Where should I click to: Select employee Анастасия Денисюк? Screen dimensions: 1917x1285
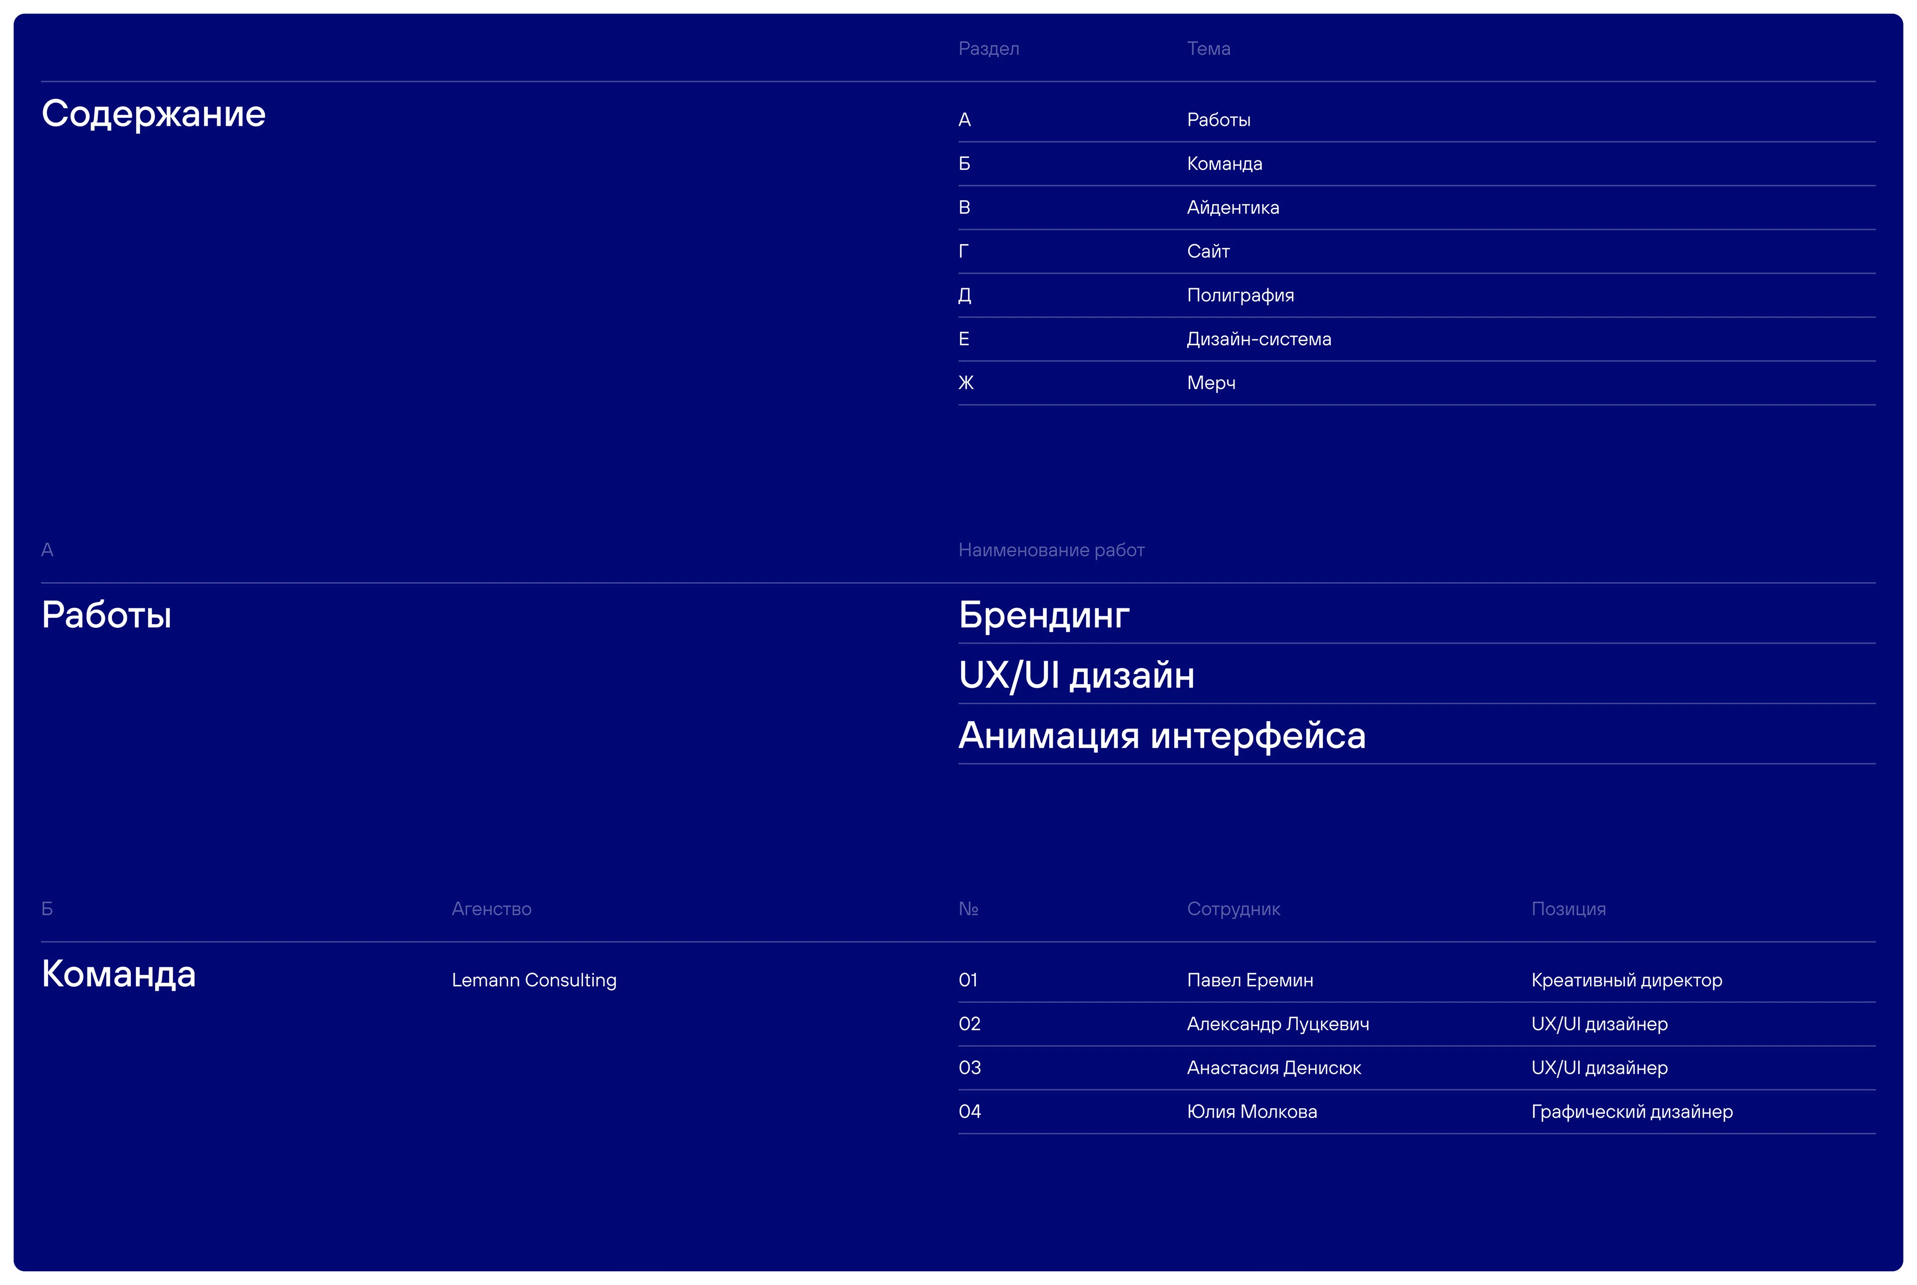coord(1273,1068)
